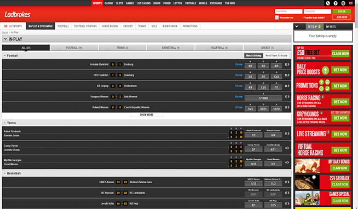Expand more markets for UNICS Kazan game

coord(287,182)
